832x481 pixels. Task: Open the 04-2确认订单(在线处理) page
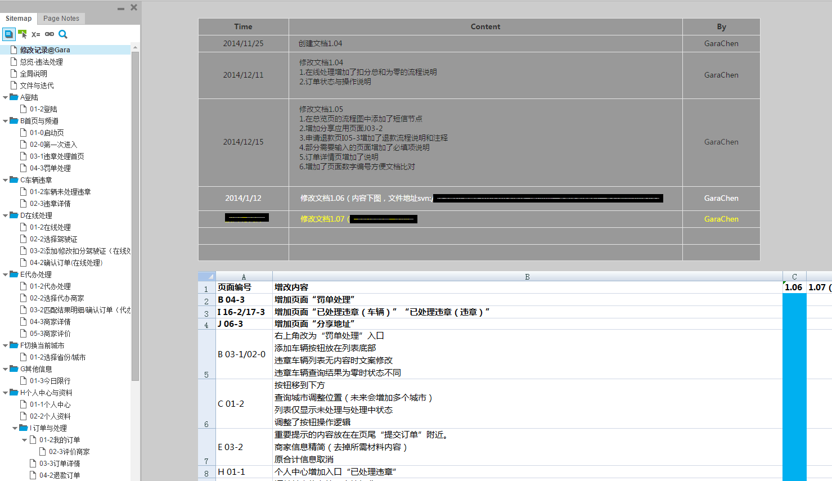[66, 263]
